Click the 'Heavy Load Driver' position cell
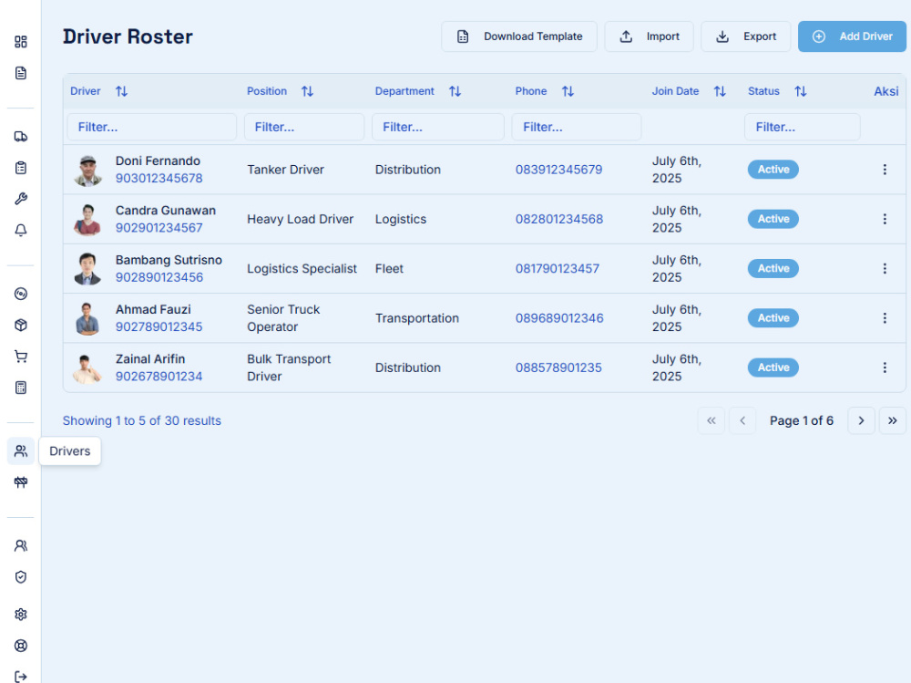The height and width of the screenshot is (683, 911). [300, 219]
